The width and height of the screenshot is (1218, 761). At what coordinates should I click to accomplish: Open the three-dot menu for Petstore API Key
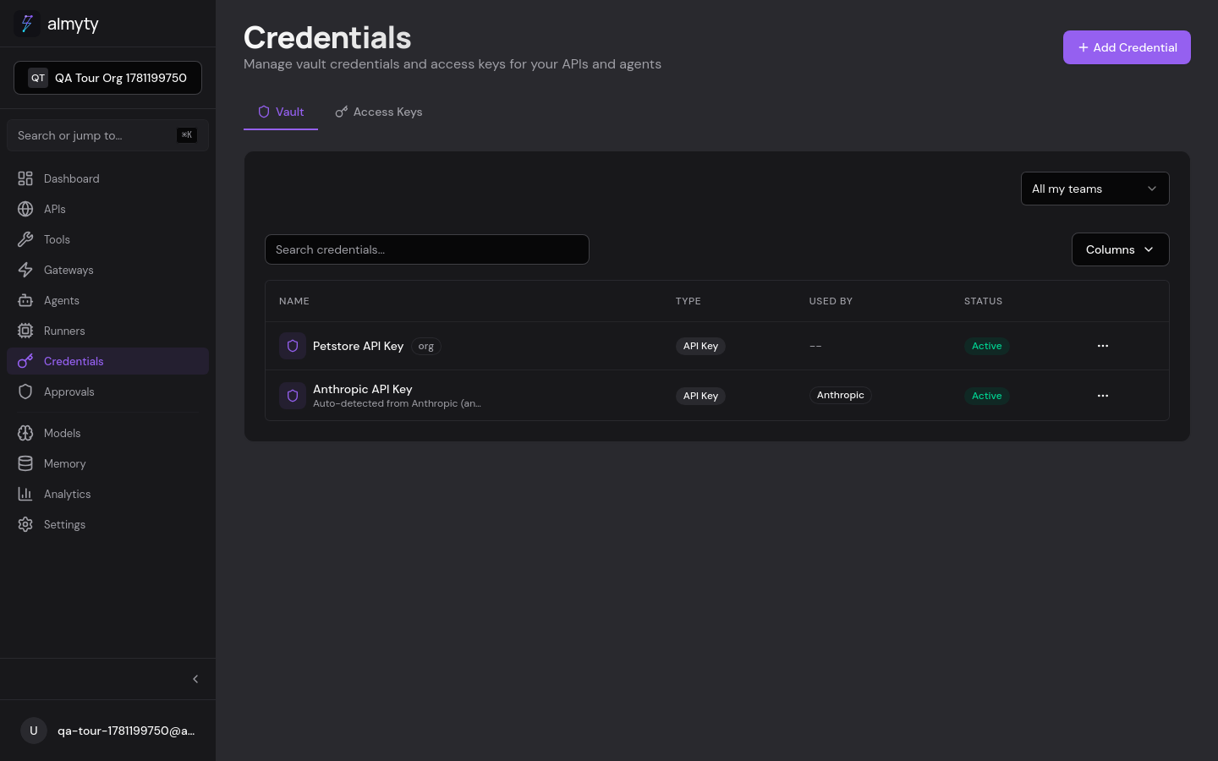coord(1103,346)
